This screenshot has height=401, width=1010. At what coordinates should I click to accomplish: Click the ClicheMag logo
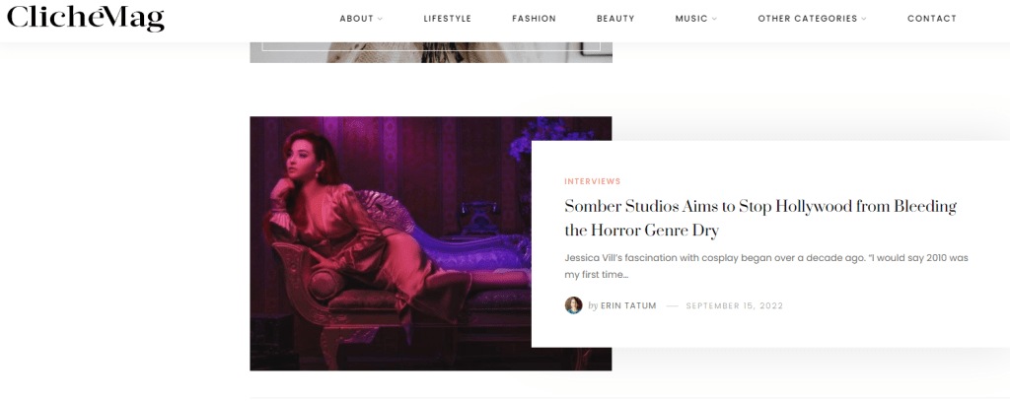(x=86, y=18)
